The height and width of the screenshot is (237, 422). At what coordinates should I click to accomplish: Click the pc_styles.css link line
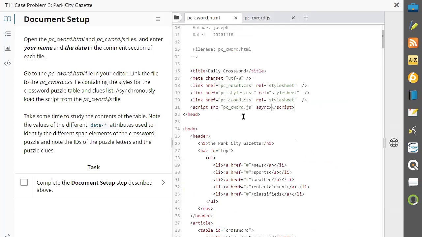pyautogui.click(x=250, y=93)
